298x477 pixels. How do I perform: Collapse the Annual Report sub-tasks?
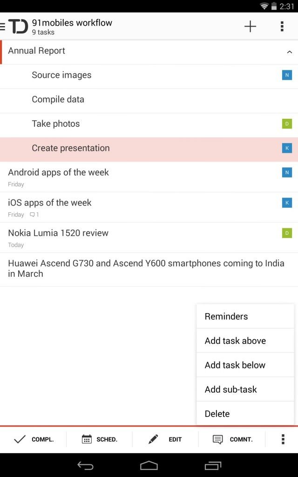pyautogui.click(x=289, y=52)
